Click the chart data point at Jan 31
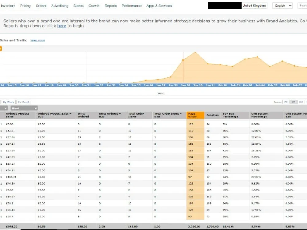The width and height of the screenshot is (307, 230). coord(208,63)
